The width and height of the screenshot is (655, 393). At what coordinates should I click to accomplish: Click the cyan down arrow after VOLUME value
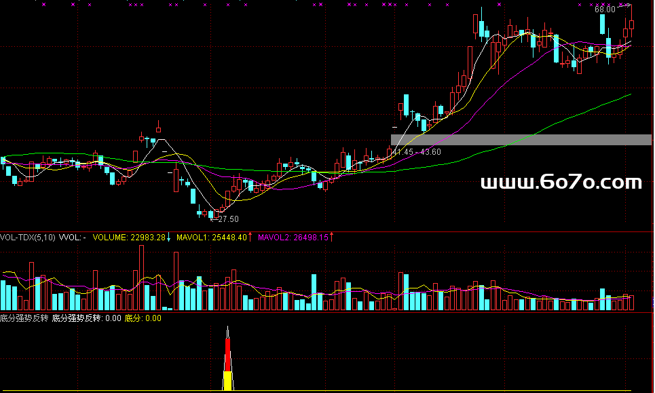coord(169,238)
